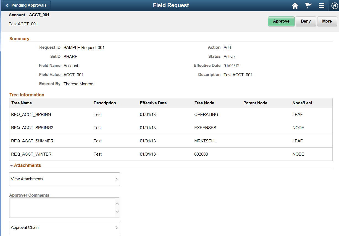Select the REQ_ACCT_SPRING2 tree row

tap(171, 128)
